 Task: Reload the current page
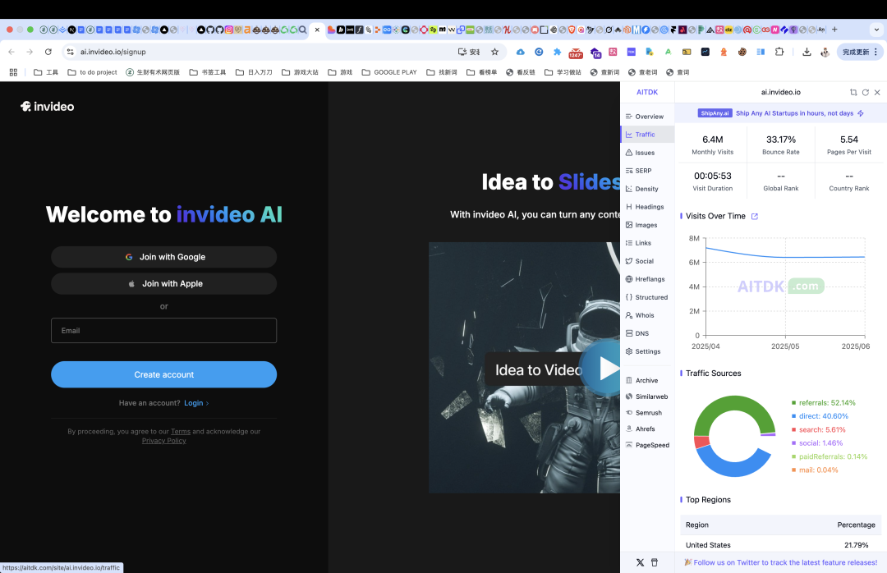[x=48, y=52]
